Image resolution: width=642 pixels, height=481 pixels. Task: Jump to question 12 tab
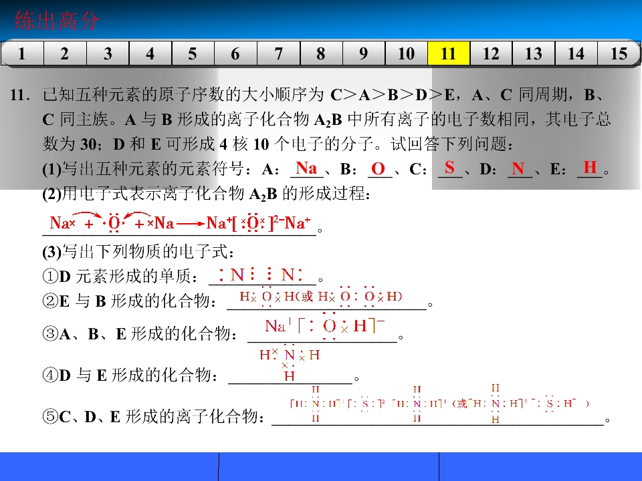click(491, 53)
